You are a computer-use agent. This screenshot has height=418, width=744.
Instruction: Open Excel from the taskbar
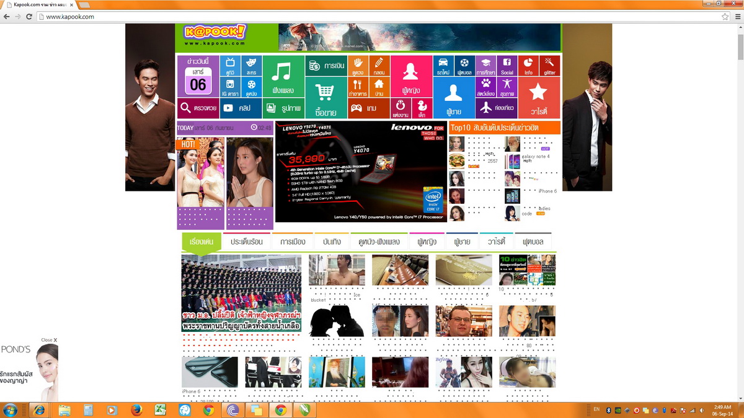coord(161,410)
